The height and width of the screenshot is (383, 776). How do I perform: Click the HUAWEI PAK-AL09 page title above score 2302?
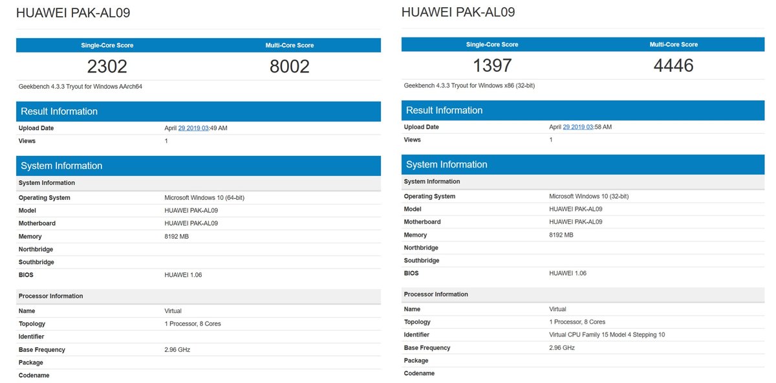[72, 13]
